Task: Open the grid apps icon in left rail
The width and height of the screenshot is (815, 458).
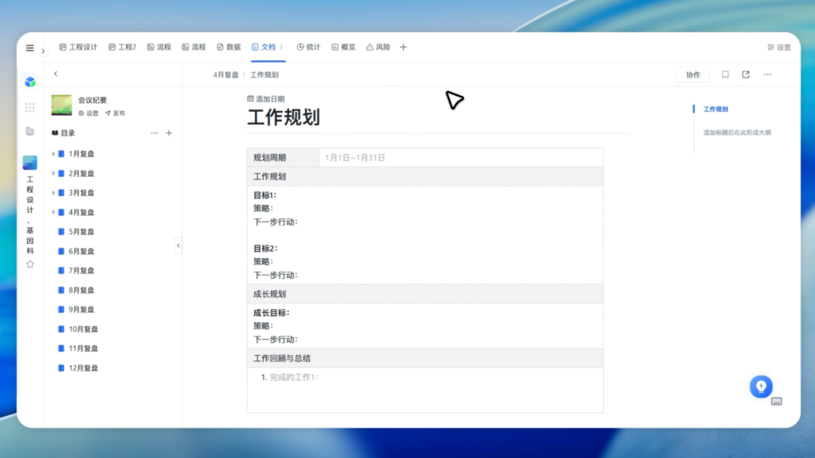Action: click(30, 107)
